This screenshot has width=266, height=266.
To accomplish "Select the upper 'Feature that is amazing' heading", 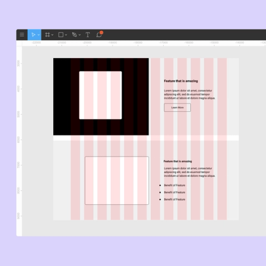I will point(181,81).
